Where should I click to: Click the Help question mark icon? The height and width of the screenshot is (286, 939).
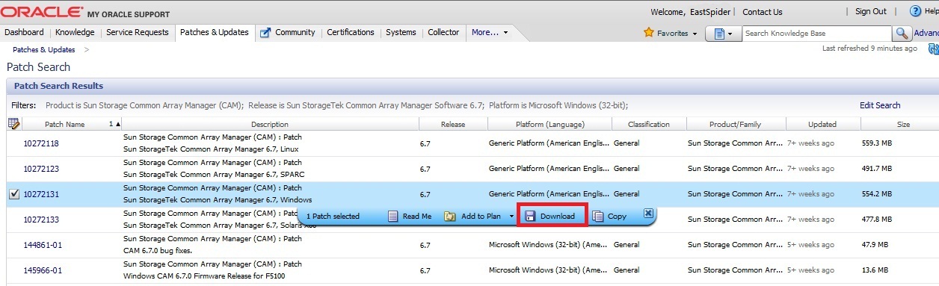(915, 11)
